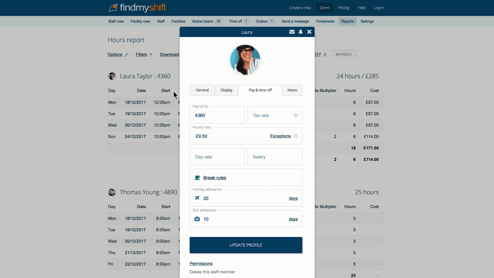Click the Day rate input field
494x278 pixels.
coord(217,157)
